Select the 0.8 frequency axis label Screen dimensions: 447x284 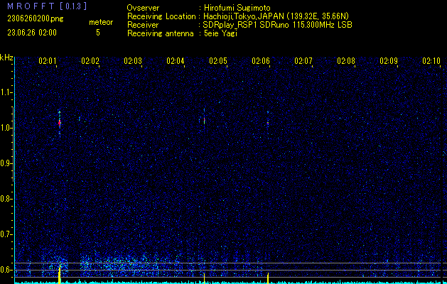pos(6,199)
